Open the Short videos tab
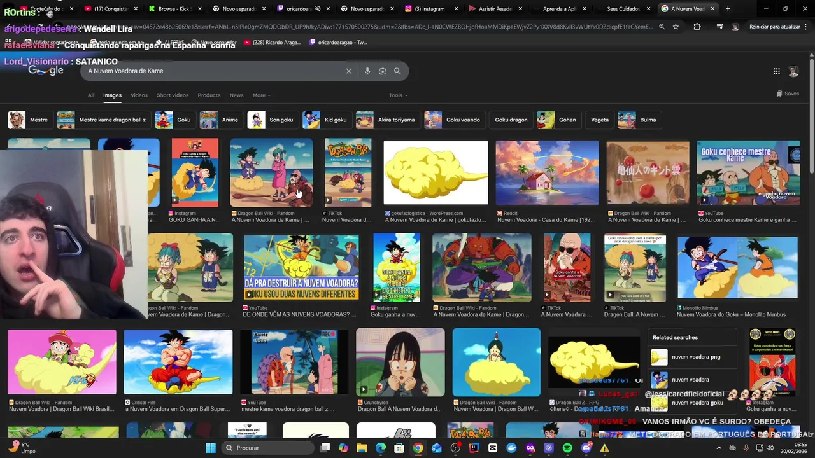 (x=173, y=95)
